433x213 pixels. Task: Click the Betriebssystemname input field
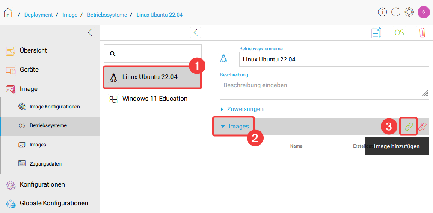coord(334,59)
